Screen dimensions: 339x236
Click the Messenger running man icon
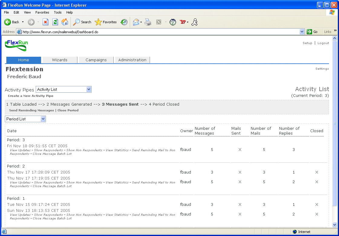(x=194, y=22)
